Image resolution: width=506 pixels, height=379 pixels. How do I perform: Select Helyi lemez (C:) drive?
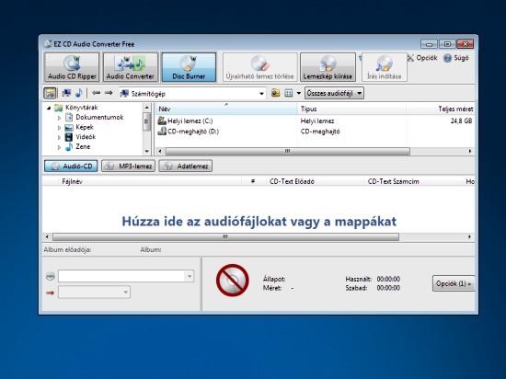tap(190, 121)
